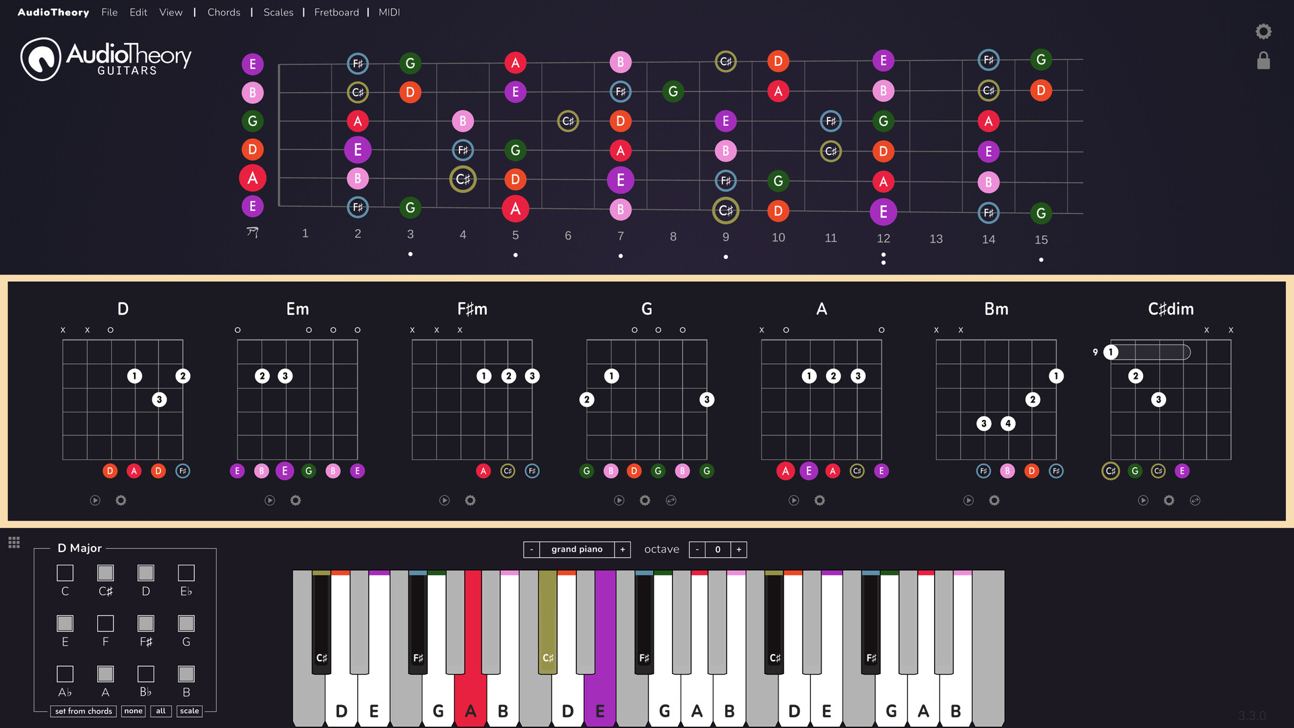Play the F#m chord
Viewport: 1294px width, 728px height.
point(444,500)
